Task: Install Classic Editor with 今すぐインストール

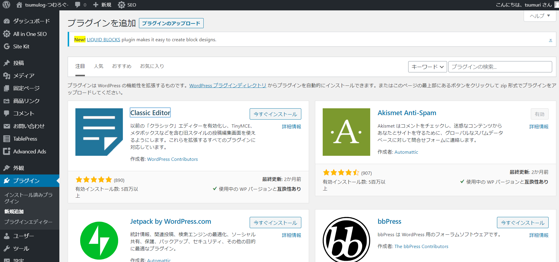Action: tap(275, 114)
